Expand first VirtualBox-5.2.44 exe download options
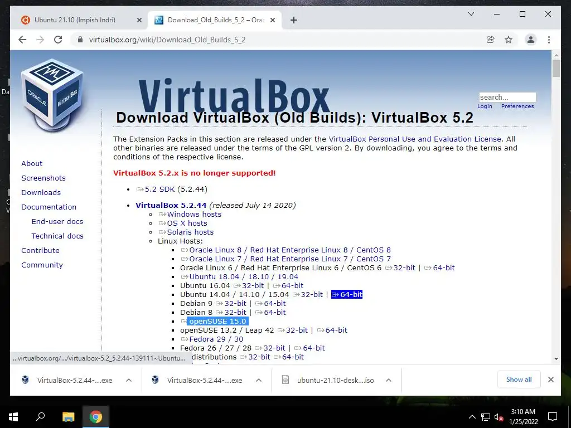The width and height of the screenshot is (571, 428). tap(129, 380)
